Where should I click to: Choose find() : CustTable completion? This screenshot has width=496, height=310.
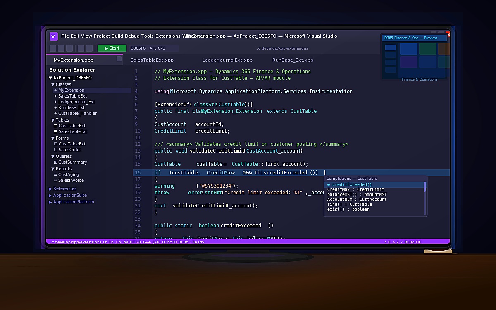(x=350, y=204)
